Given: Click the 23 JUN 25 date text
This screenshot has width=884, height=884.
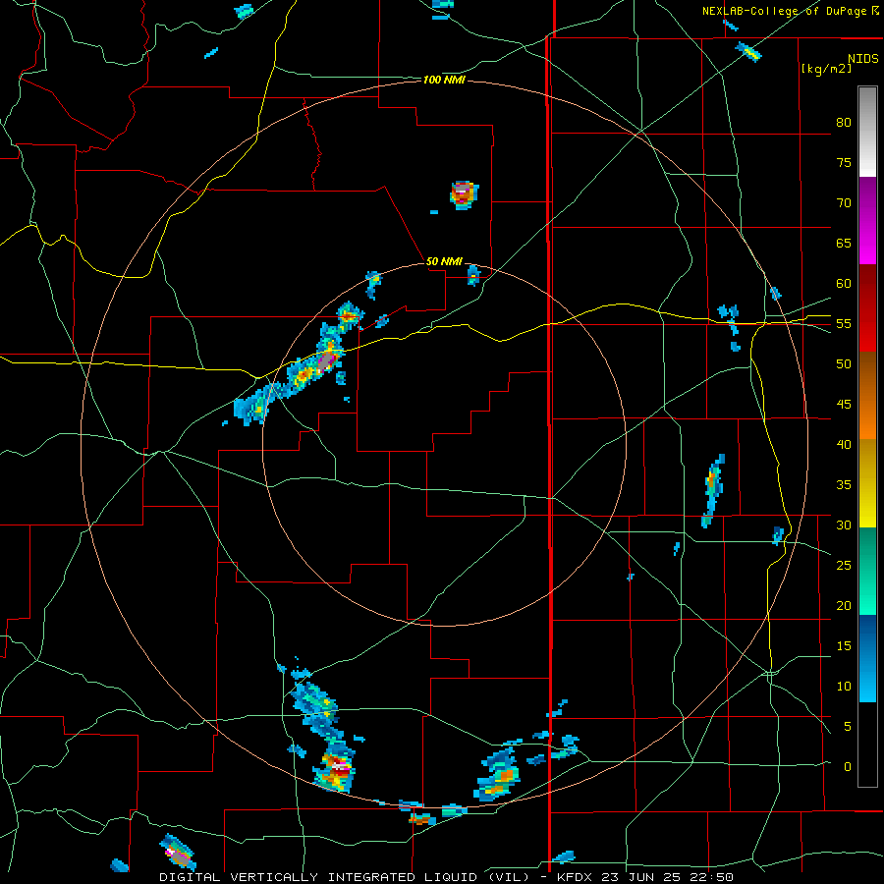Looking at the screenshot, I should click(x=642, y=877).
